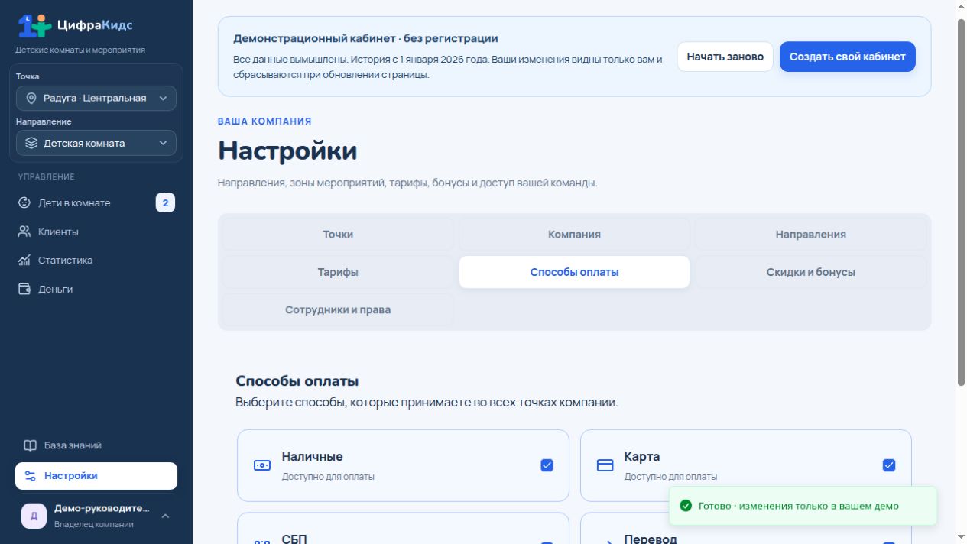Screen dimensions: 967x544
Task: Open the Радуга · Центральная point dropdown
Action: (x=96, y=98)
